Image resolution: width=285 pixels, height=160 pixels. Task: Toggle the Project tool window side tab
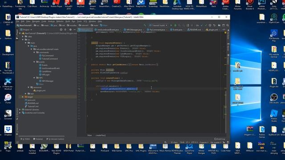tap(17, 34)
